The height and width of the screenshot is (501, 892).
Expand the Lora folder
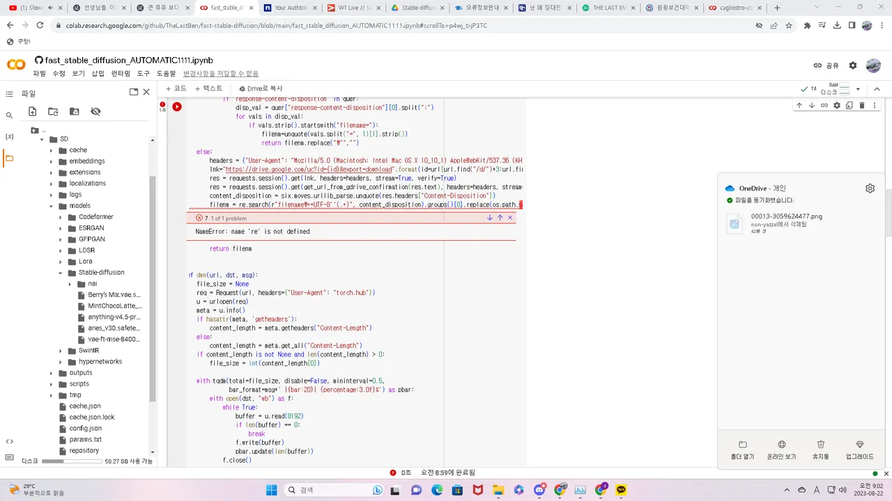click(x=61, y=262)
